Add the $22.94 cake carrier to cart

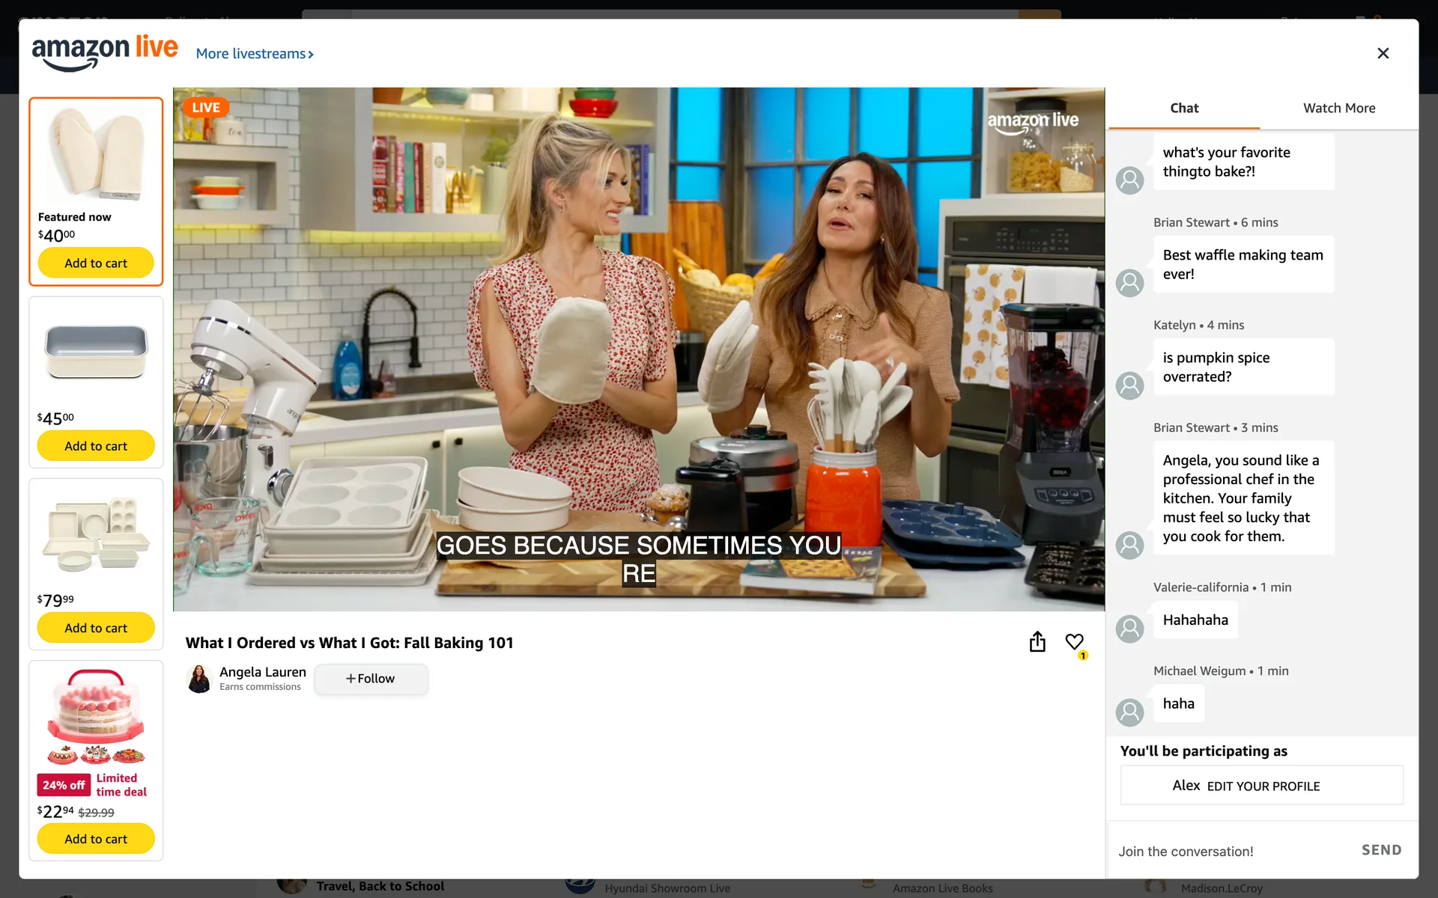(96, 839)
